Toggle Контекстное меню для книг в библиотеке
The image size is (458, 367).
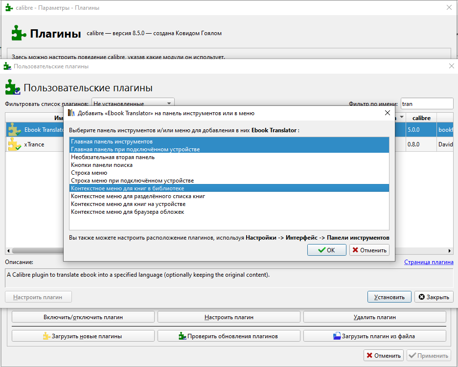coord(229,188)
